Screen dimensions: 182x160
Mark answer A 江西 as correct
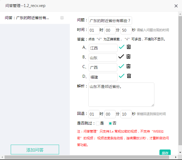(x=122, y=47)
